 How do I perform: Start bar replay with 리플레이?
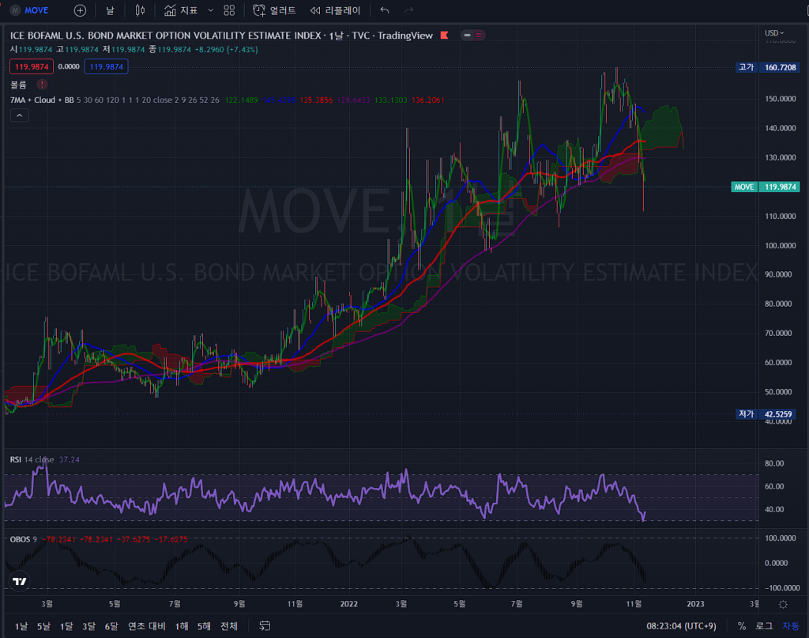pyautogui.click(x=335, y=10)
